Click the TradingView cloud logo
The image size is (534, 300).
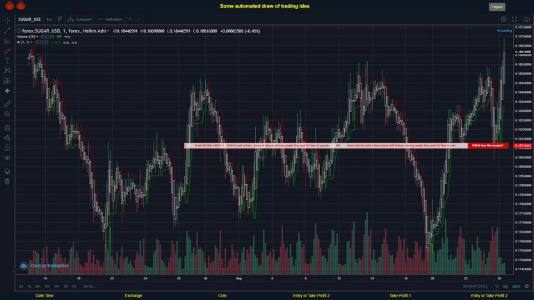click(24, 266)
